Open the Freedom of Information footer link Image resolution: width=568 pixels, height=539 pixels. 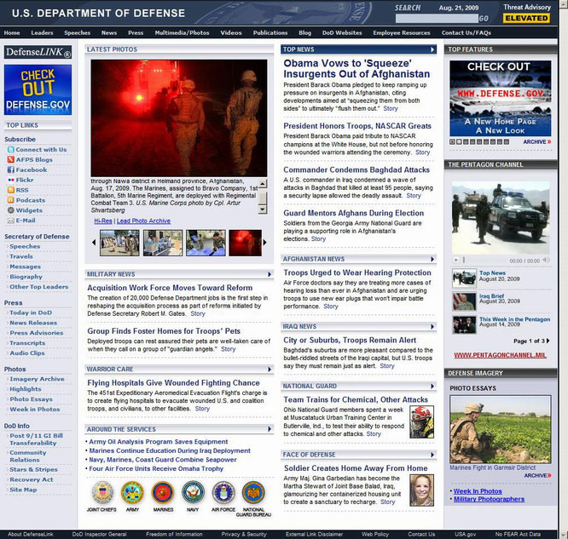point(174,534)
